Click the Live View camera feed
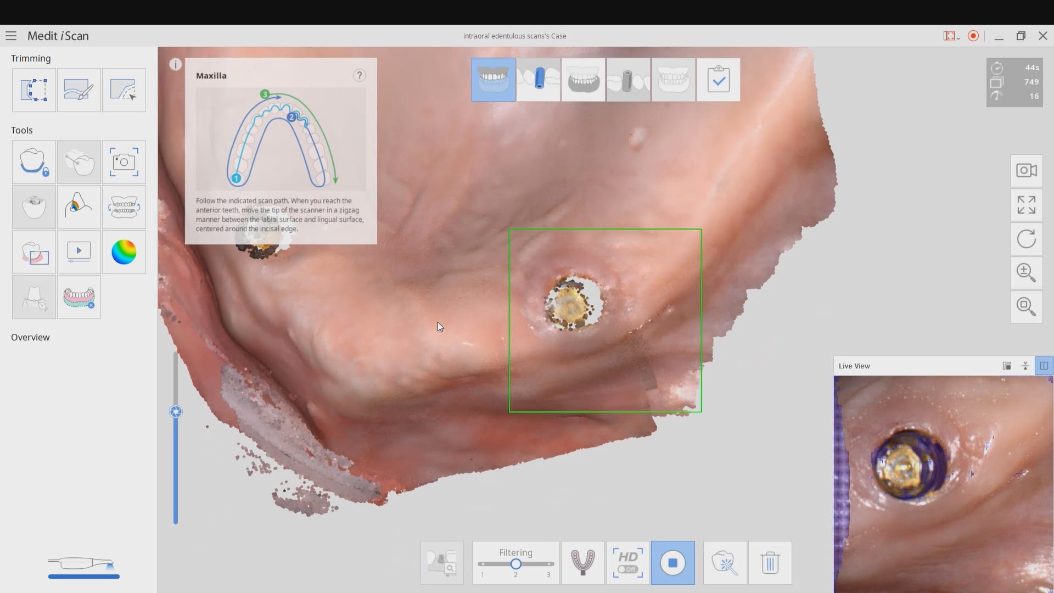 pos(944,484)
